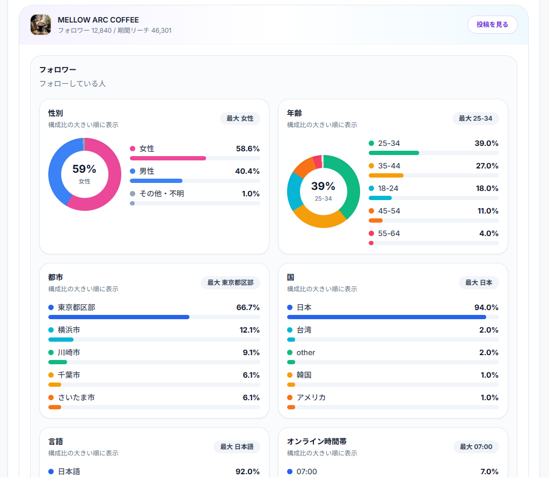
Task: Select the 韓国 country row
Action: 393,380
